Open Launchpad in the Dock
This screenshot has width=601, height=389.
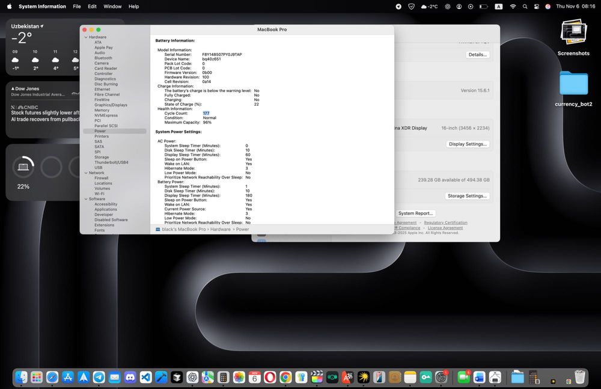click(37, 378)
